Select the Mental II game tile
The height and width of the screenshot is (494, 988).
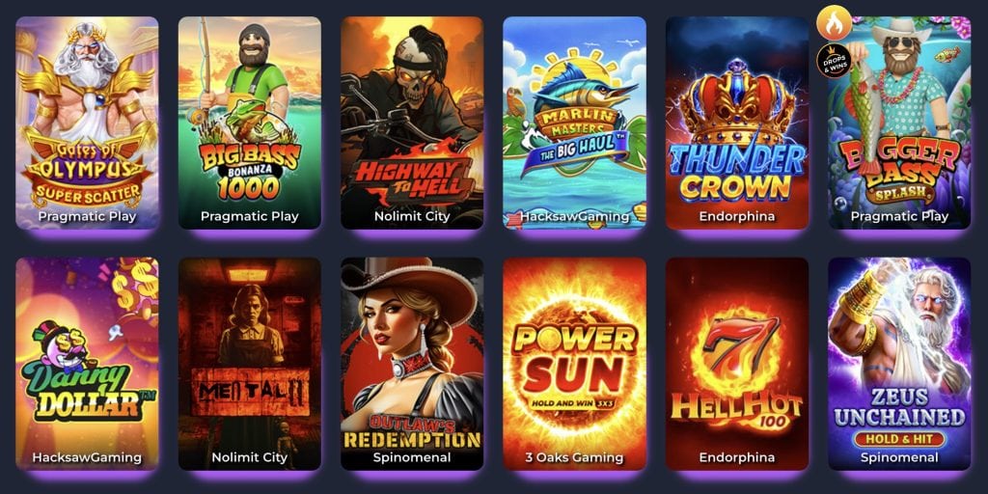(x=250, y=364)
